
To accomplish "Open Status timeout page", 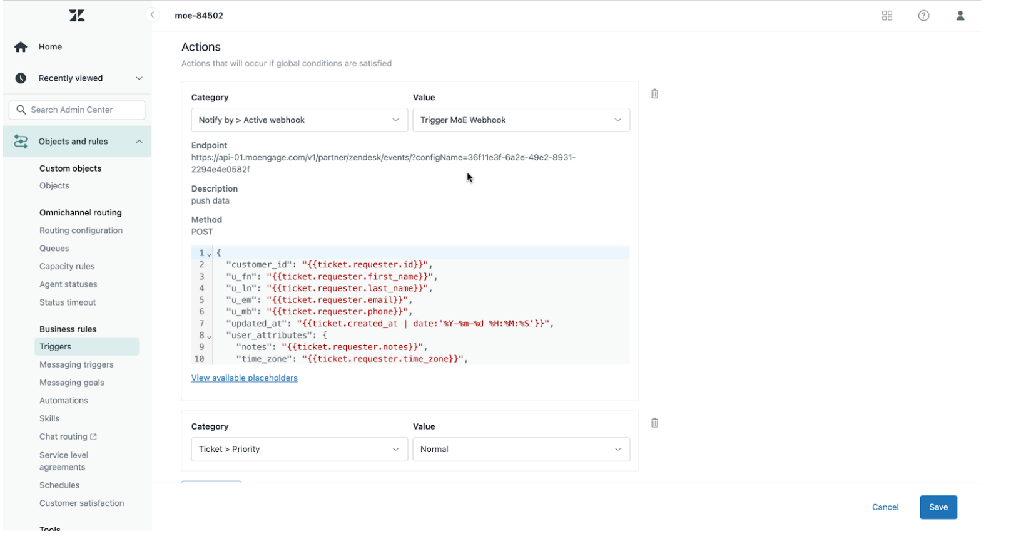I will [x=68, y=302].
